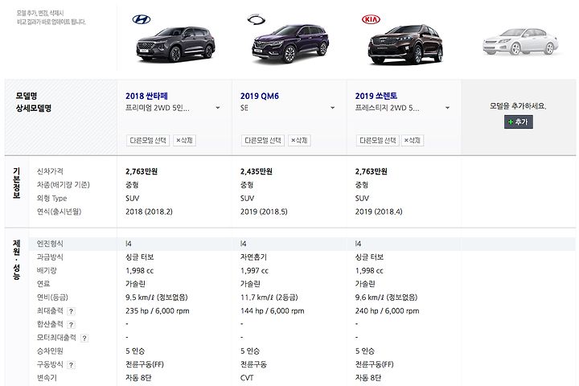This screenshot has width=579, height=386.
Task: Open help icon next to 최대출력
Action: pos(72,311)
